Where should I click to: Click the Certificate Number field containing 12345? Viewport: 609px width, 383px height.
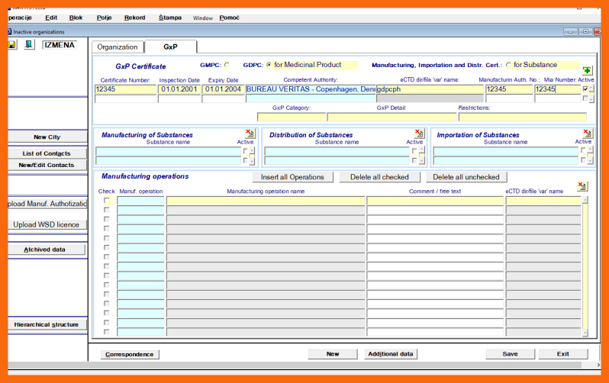click(x=124, y=89)
